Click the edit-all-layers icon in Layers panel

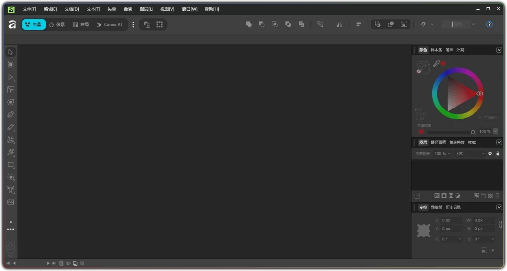(x=417, y=196)
